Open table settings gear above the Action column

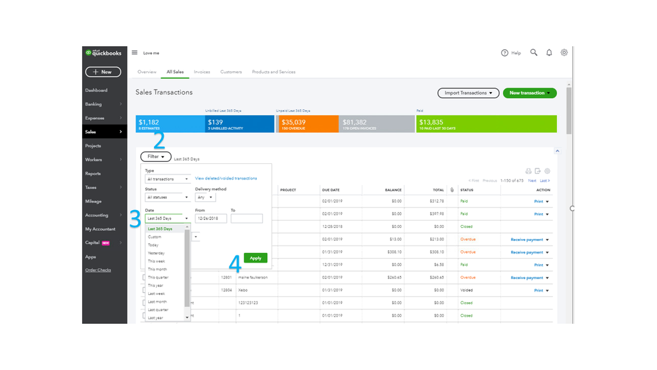[547, 171]
